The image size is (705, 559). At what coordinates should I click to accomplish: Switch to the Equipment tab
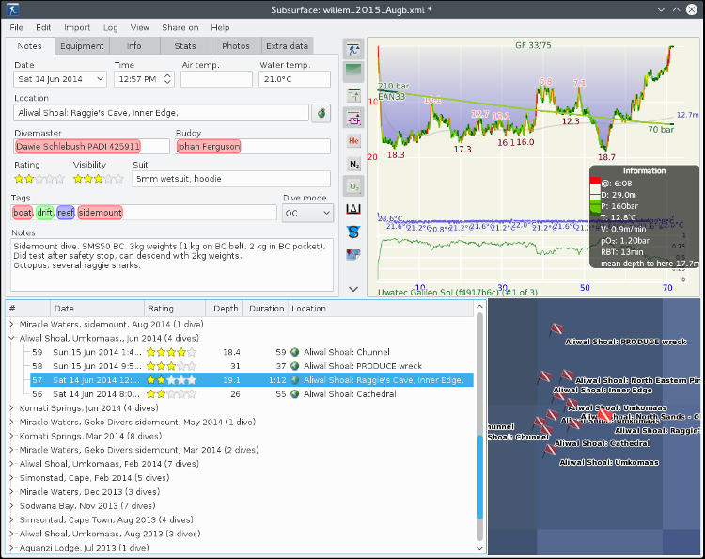(x=84, y=45)
